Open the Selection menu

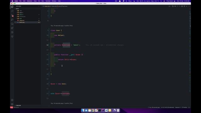click(x=30, y=1)
